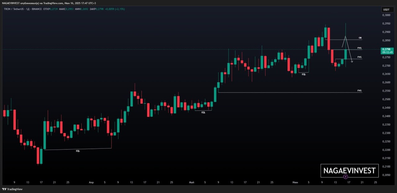The width and height of the screenshot is (397, 193).
Task: Click the 0,2850 price axis label
Action: click(x=386, y=41)
